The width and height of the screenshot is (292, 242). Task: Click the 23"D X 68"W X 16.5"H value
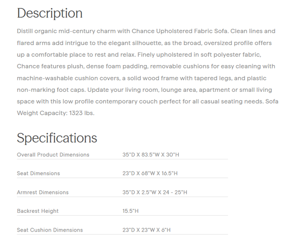(x=150, y=174)
